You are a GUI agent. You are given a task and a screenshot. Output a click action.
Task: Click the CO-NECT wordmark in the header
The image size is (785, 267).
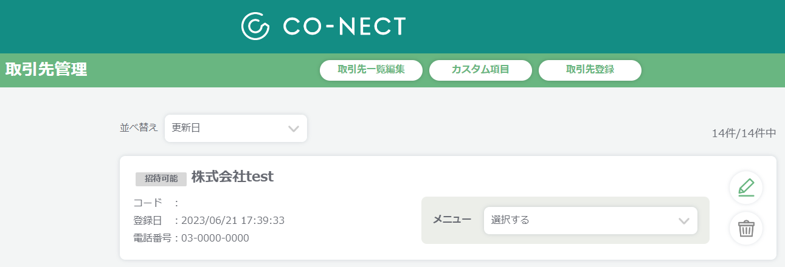(x=344, y=26)
